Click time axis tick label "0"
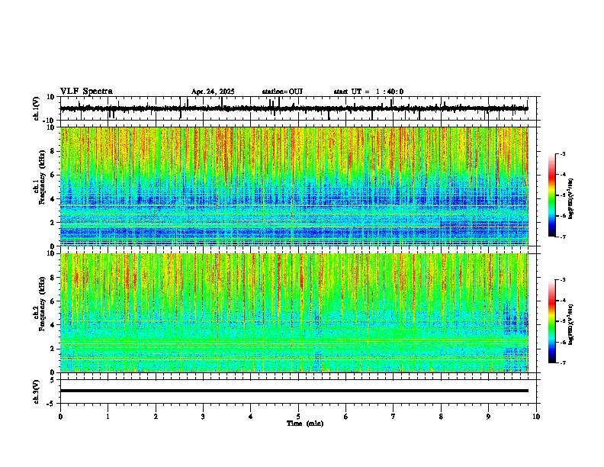Viewport: 604px width, 467px height. click(x=60, y=417)
